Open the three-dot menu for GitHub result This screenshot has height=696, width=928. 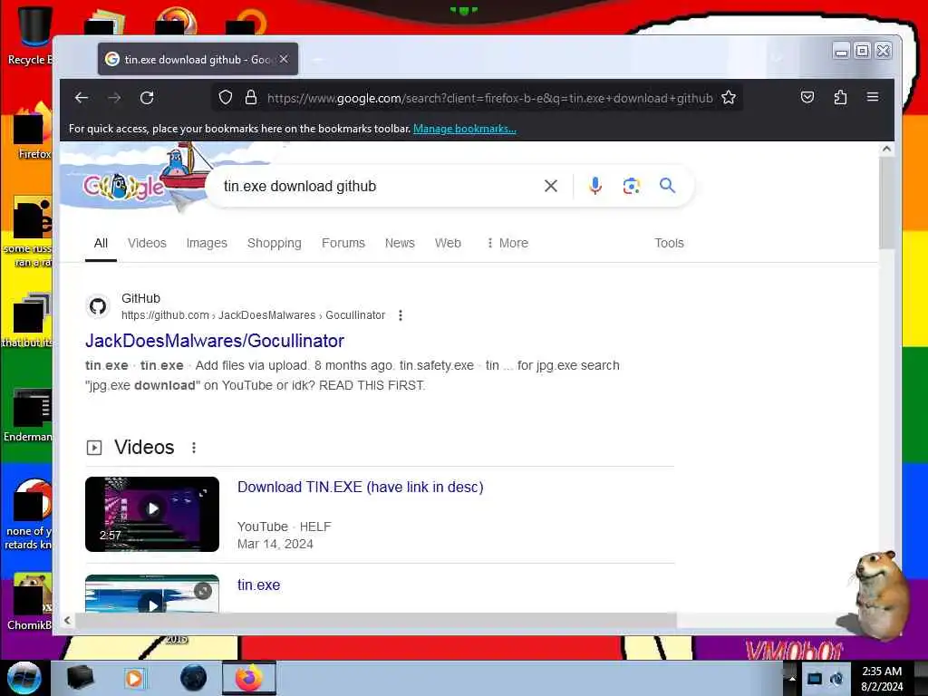(401, 315)
